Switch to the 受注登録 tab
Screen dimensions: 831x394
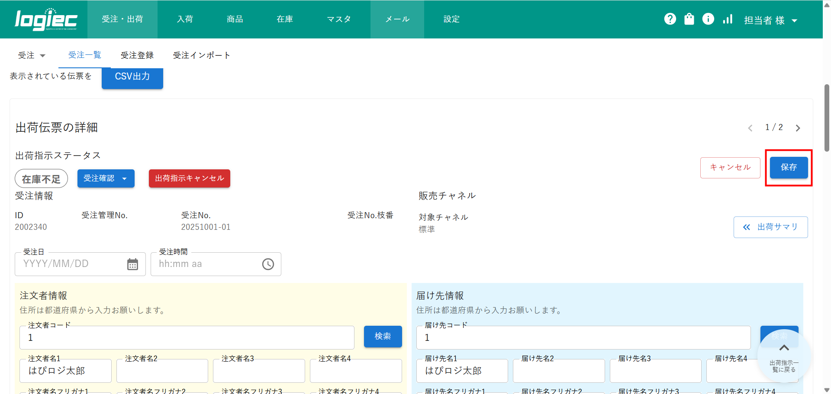point(137,55)
